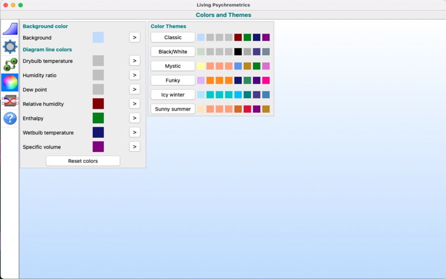Click the Dew point gray swatch
Image resolution: width=446 pixels, height=279 pixels.
click(98, 89)
